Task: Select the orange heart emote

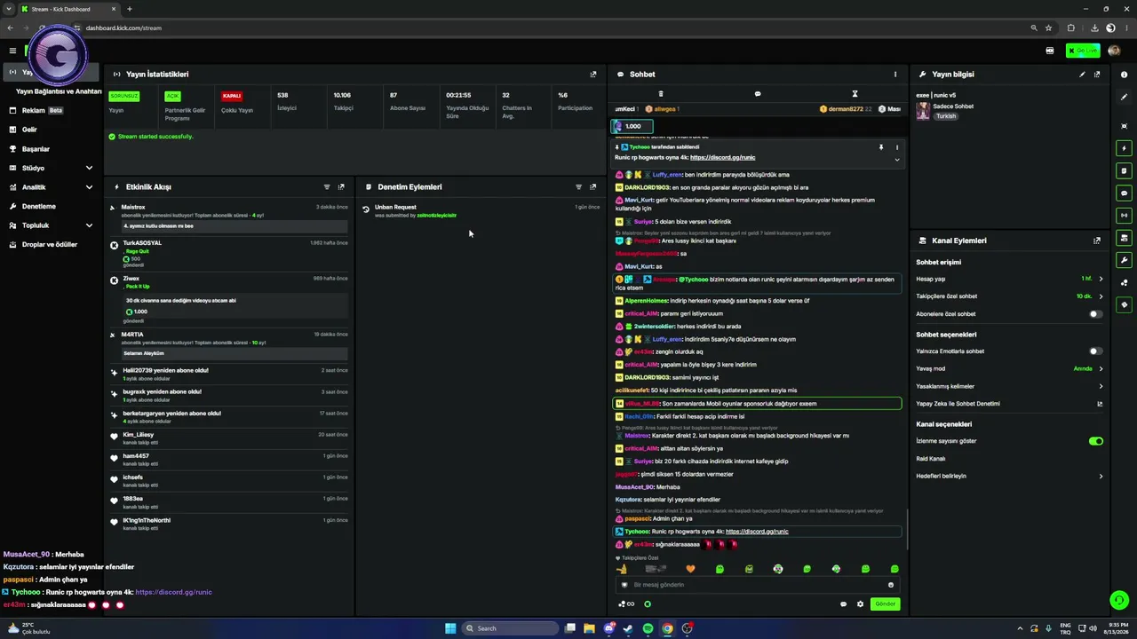Action: tap(691, 569)
